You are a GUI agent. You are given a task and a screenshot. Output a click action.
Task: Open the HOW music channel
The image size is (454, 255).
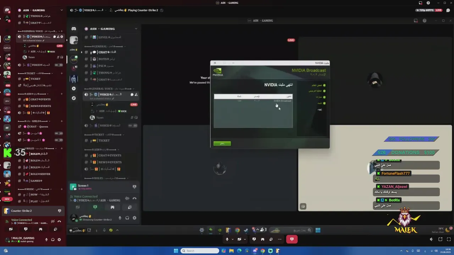coord(40,194)
